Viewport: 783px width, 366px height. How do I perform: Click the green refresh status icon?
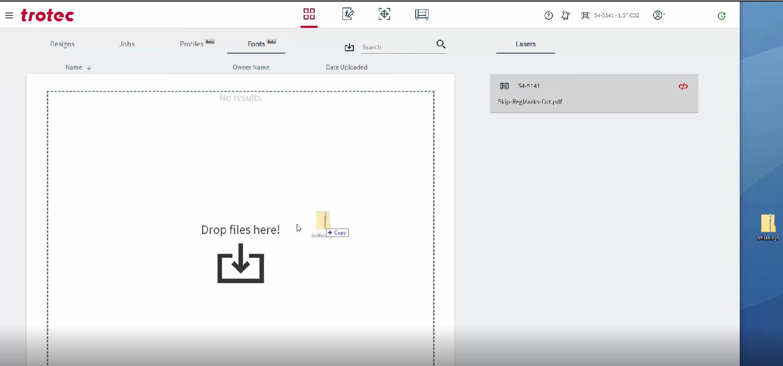tap(721, 16)
